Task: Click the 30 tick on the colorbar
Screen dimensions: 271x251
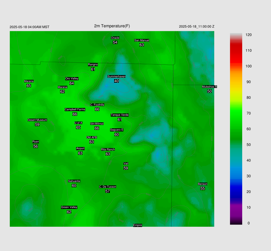Action: click(x=249, y=176)
